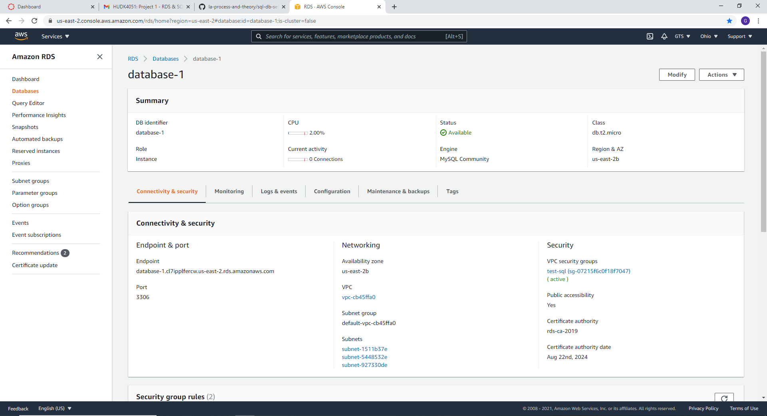The width and height of the screenshot is (767, 416).
Task: Close the Dashboard browser tab
Action: pos(93,7)
